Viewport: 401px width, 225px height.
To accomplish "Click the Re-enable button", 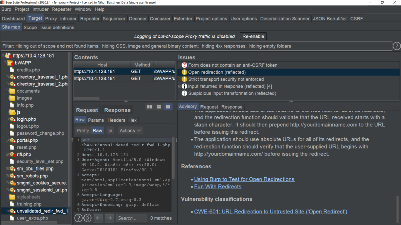I will [x=253, y=36].
